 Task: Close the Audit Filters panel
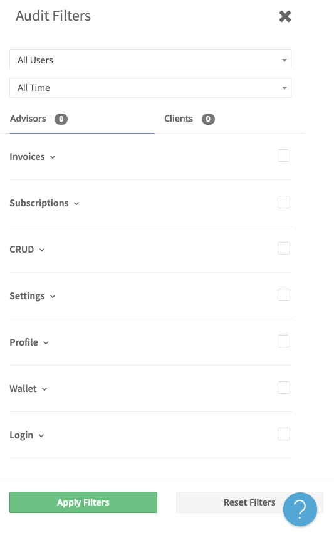coord(285,16)
